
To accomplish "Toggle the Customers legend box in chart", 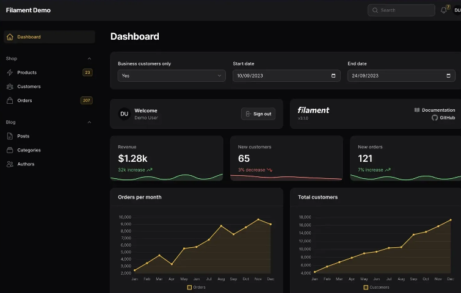I will click(366, 288).
